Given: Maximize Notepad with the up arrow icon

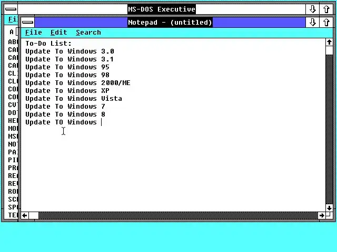Looking at the screenshot, I should click(x=326, y=22).
